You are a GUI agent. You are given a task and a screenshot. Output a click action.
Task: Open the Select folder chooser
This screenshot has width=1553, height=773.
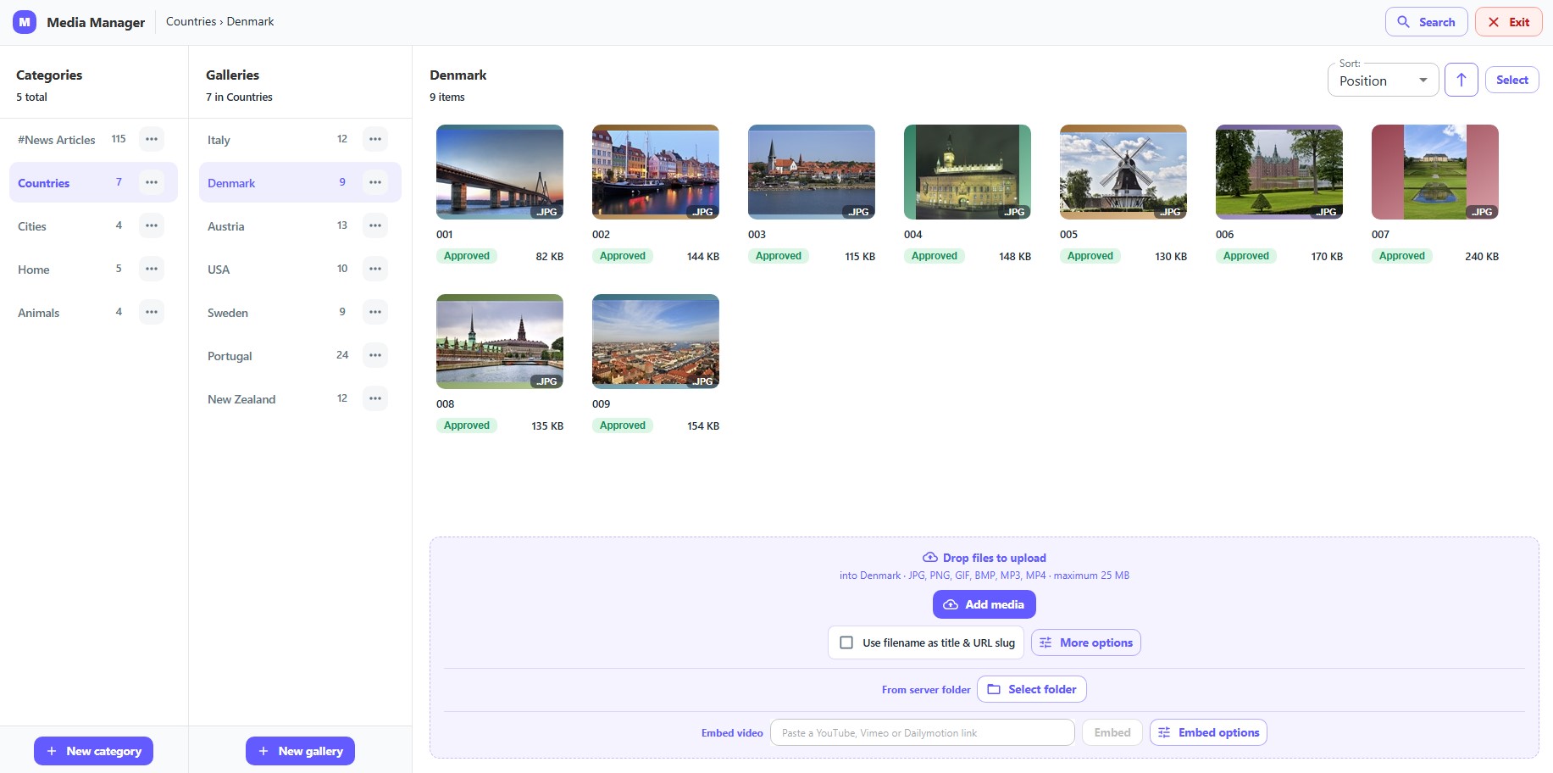click(x=1031, y=689)
